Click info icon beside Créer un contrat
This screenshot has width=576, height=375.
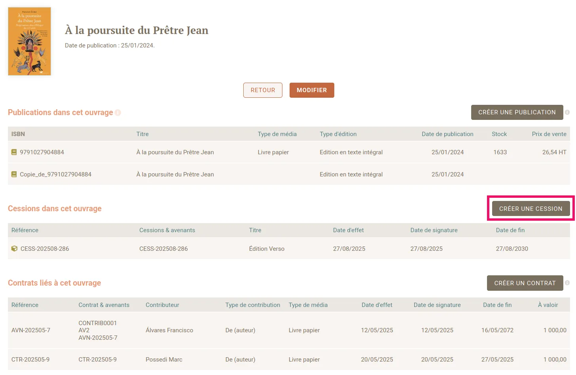point(567,283)
